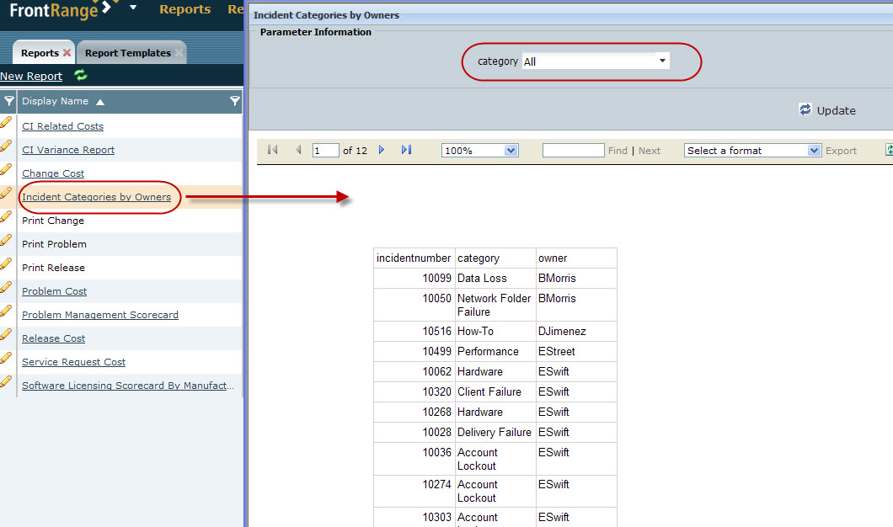Click the pencil edit icon for Problem Cost

pyautogui.click(x=6, y=287)
